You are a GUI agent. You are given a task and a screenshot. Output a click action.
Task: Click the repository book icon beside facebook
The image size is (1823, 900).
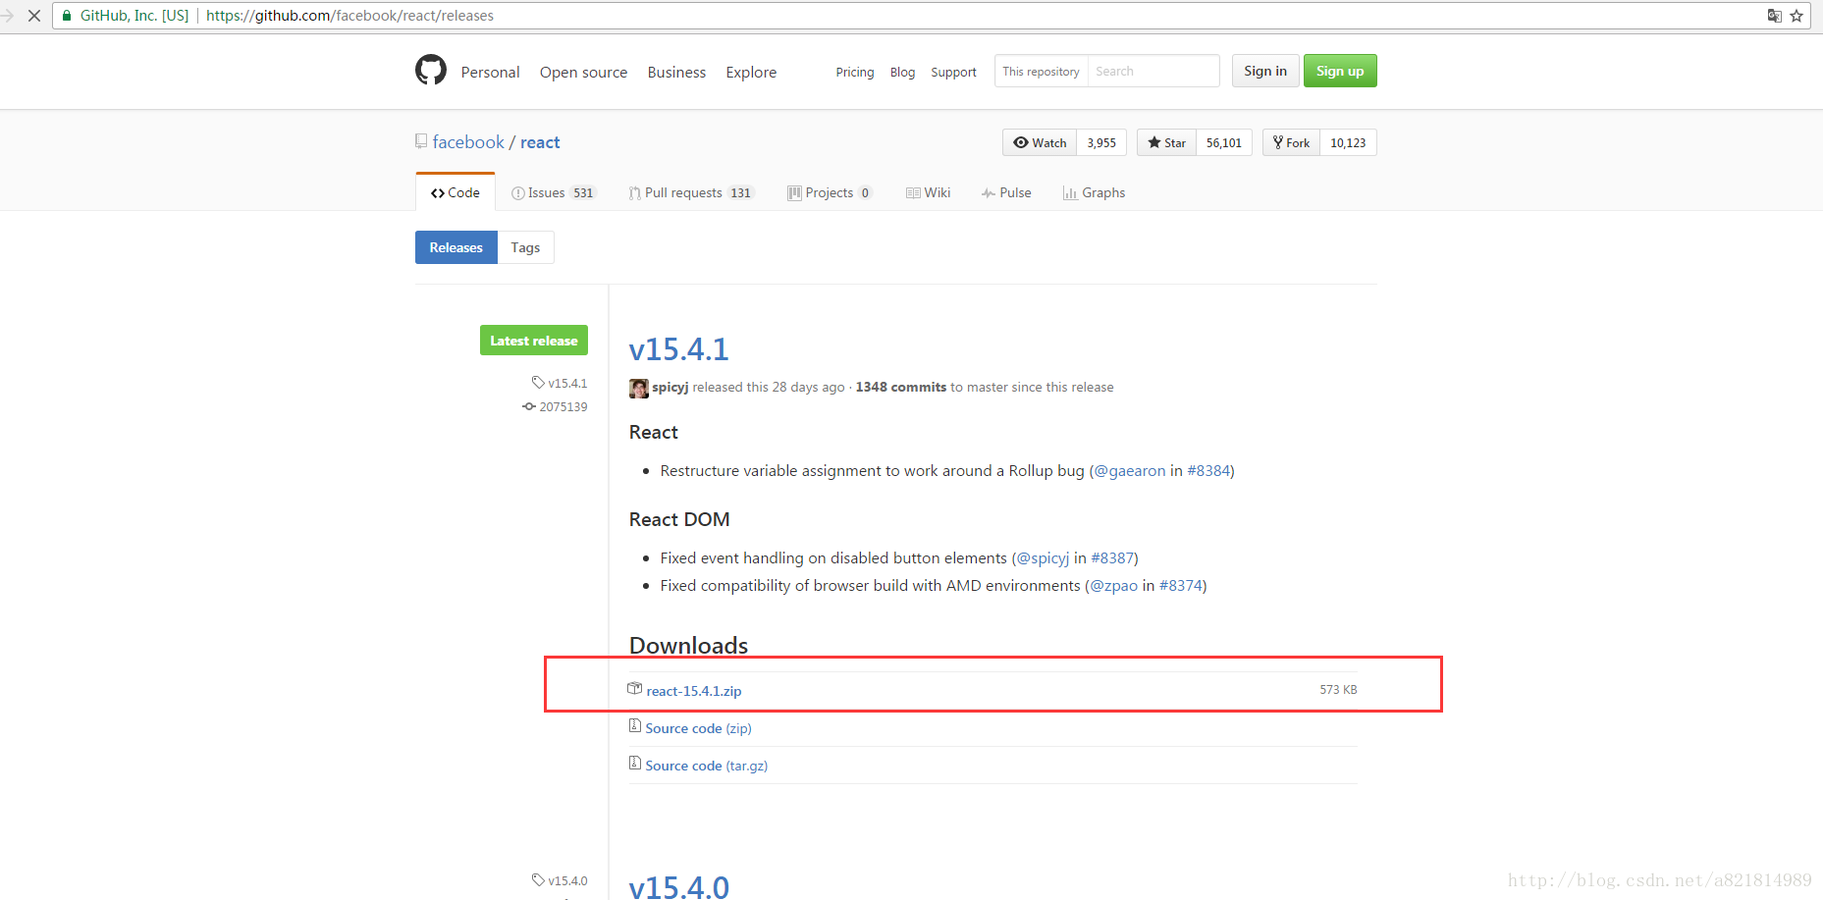[421, 141]
